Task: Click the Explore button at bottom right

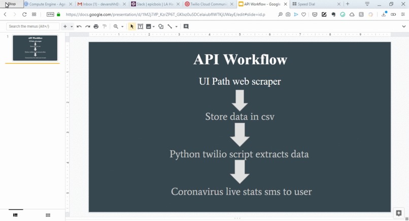Action: (398, 213)
